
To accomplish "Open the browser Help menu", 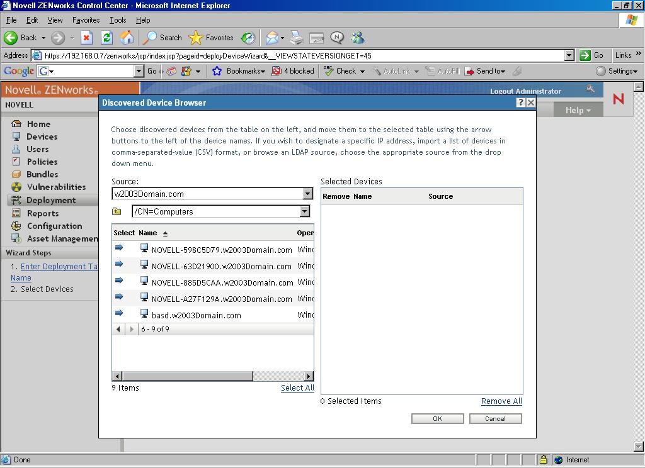I will 143,20.
